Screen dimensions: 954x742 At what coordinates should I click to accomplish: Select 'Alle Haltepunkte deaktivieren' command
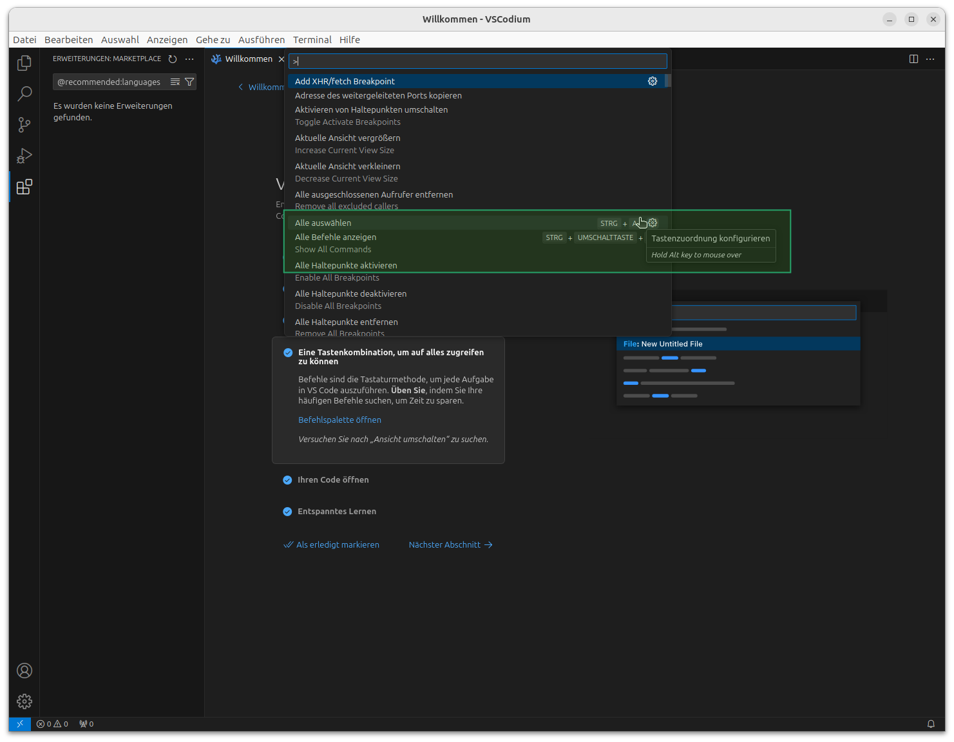350,294
